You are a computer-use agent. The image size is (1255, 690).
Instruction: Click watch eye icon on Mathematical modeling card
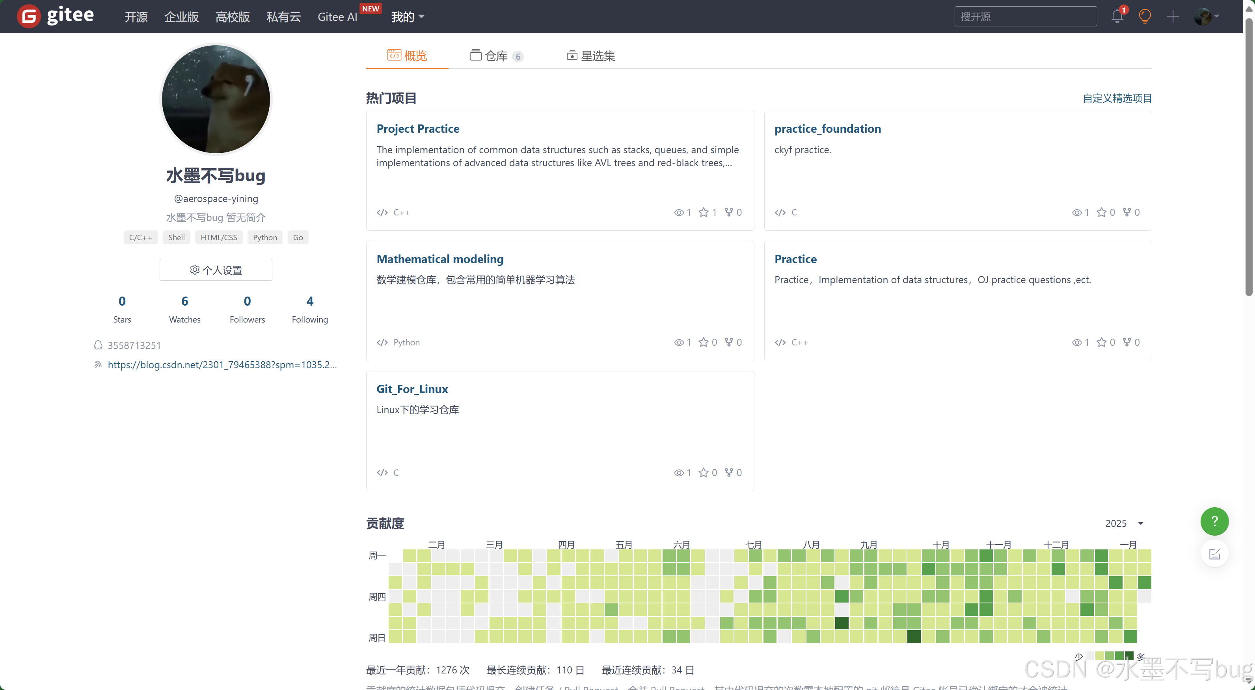[x=679, y=342]
